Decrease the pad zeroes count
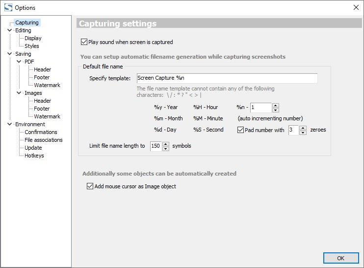The height and width of the screenshot is (268, 364). [x=303, y=133]
